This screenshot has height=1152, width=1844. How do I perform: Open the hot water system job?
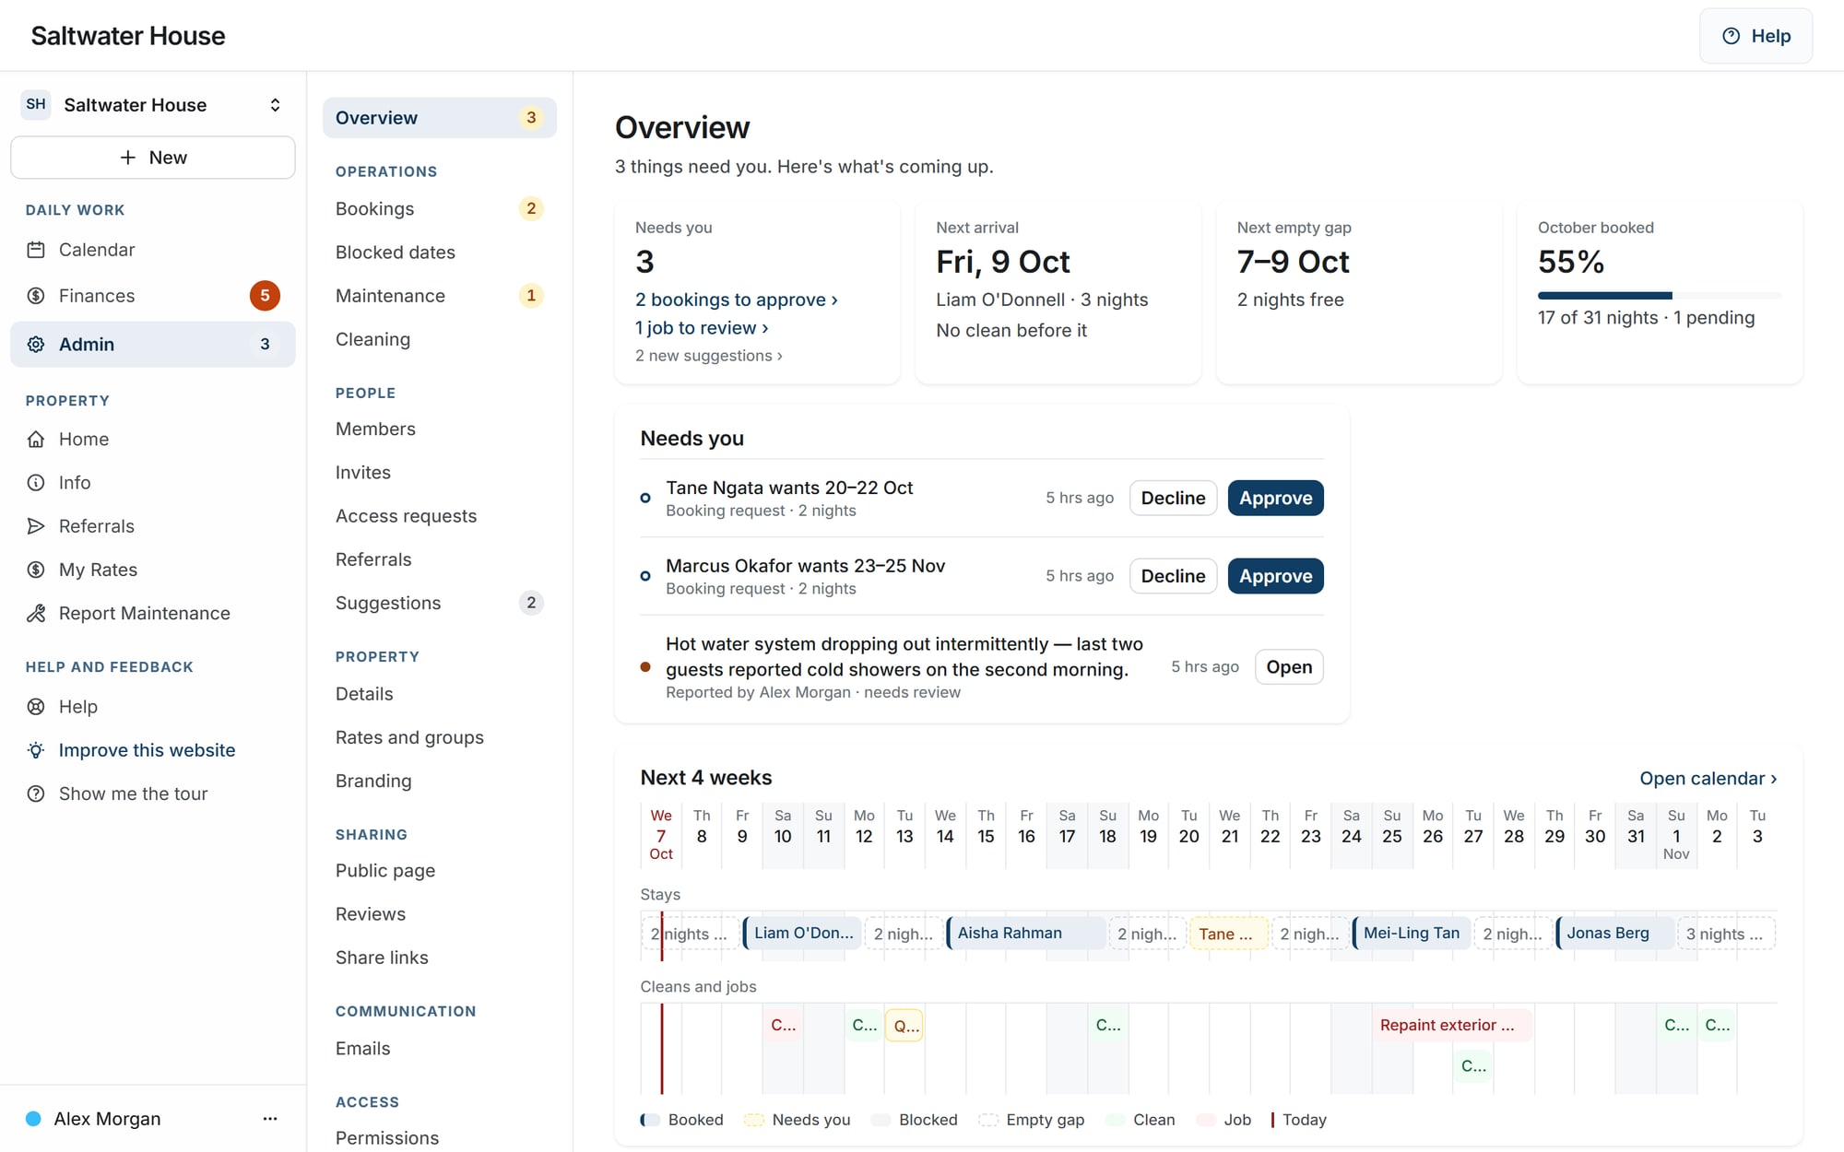point(1289,667)
